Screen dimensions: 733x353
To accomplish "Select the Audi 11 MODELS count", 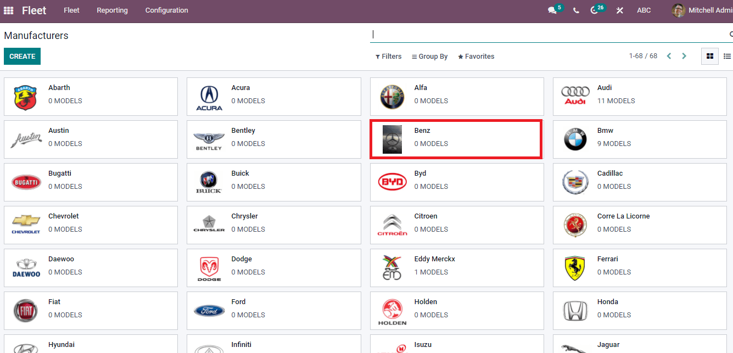I will pyautogui.click(x=616, y=101).
